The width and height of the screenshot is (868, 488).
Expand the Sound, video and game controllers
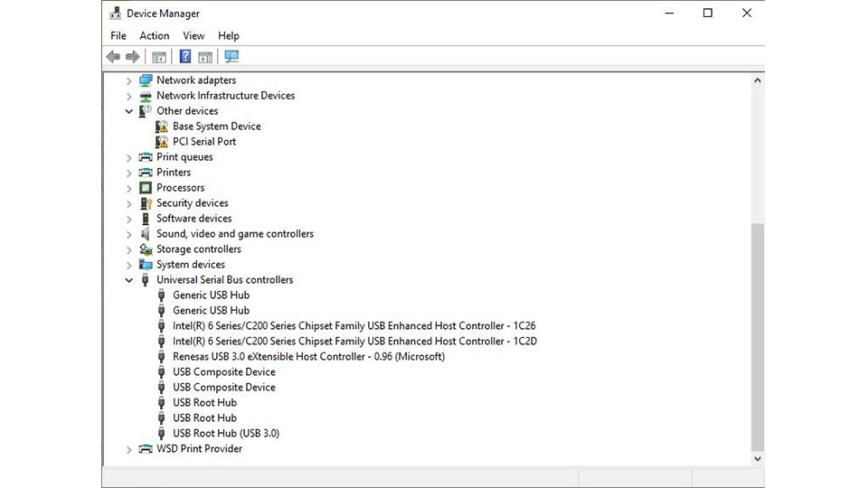coord(129,234)
